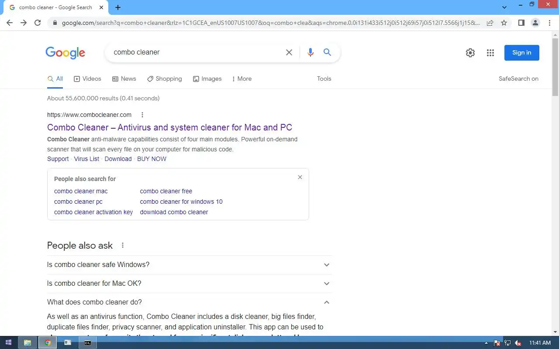The height and width of the screenshot is (349, 559).
Task: Open a new tab with the plus icon
Action: [x=118, y=7]
